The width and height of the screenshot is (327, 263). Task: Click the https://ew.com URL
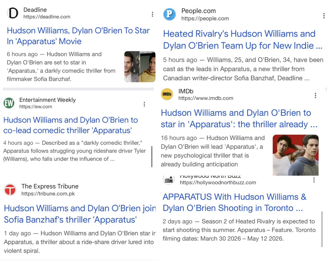[x=35, y=107]
